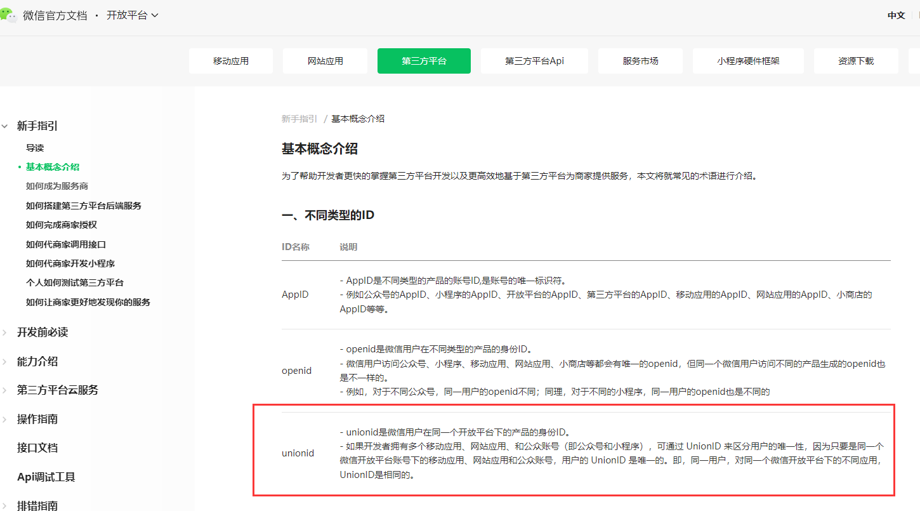Collapse the 新手指引 sidebar chevron
The width and height of the screenshot is (920, 511).
(x=4, y=126)
